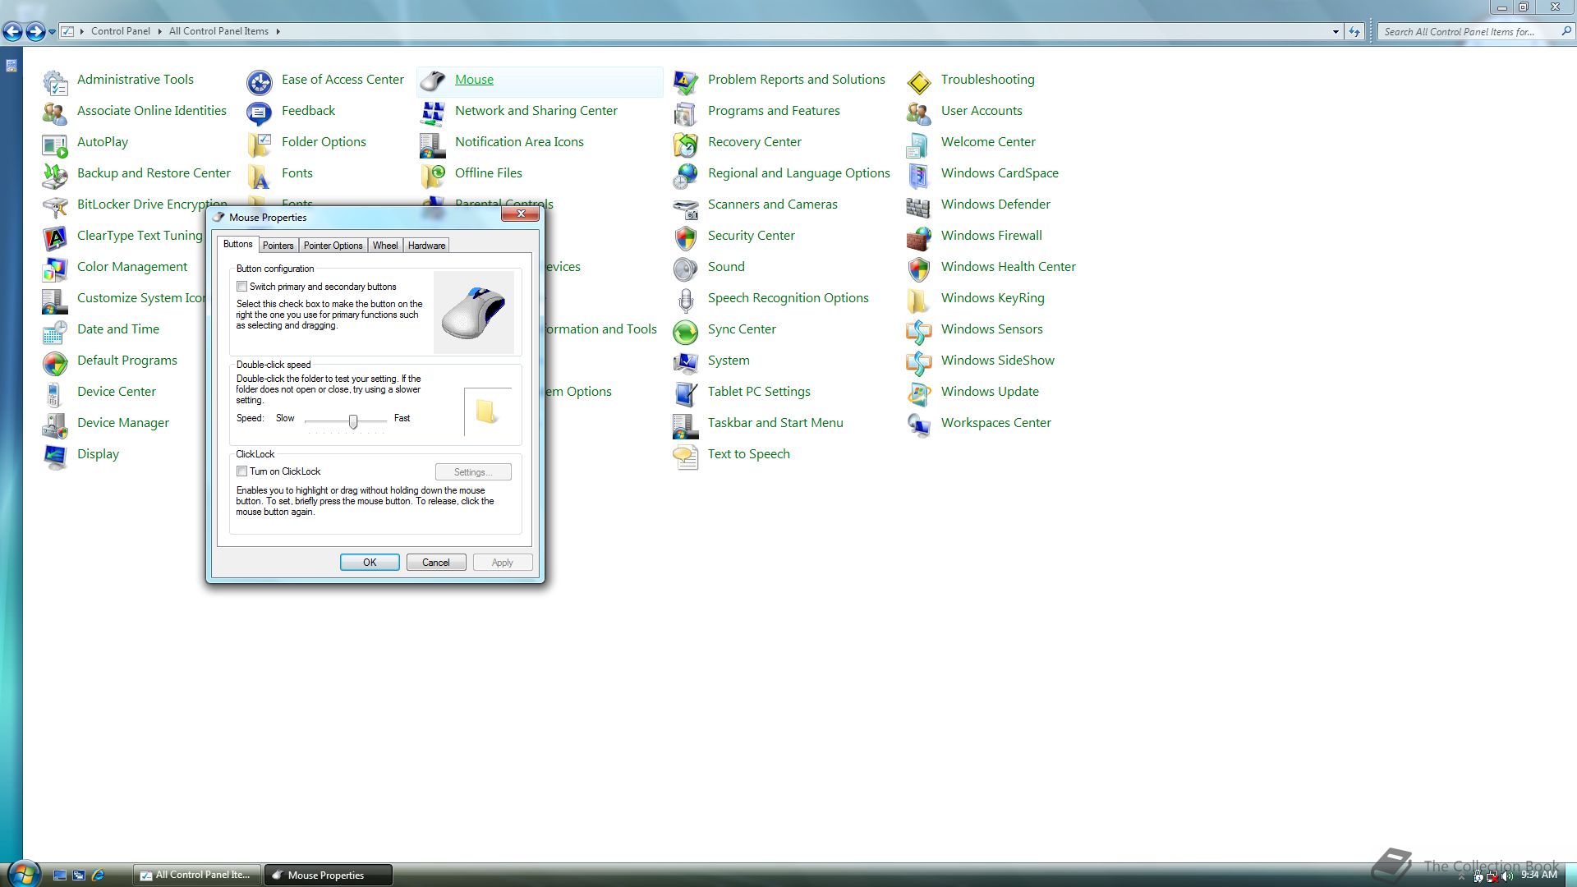Open the Programs and Features link

[x=774, y=111]
